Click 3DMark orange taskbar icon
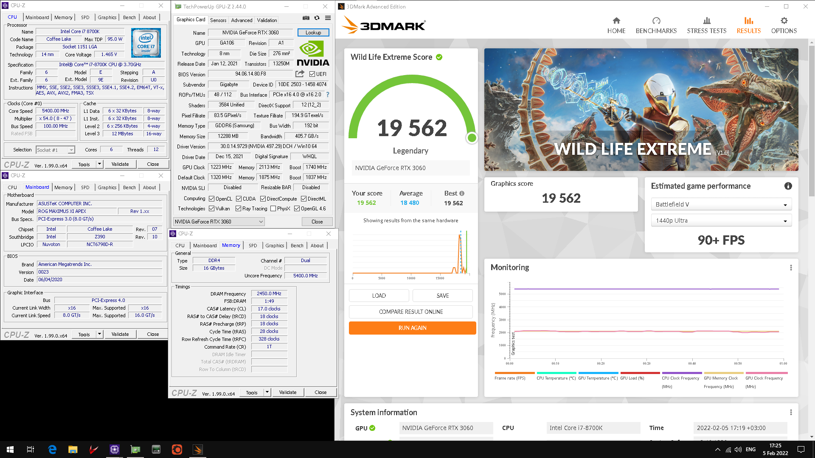The width and height of the screenshot is (815, 458). point(198,450)
